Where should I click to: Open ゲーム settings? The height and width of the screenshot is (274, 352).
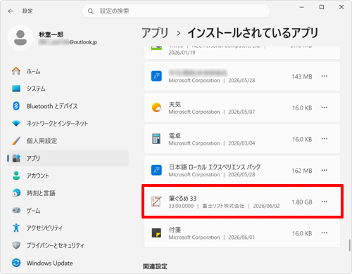click(68, 210)
